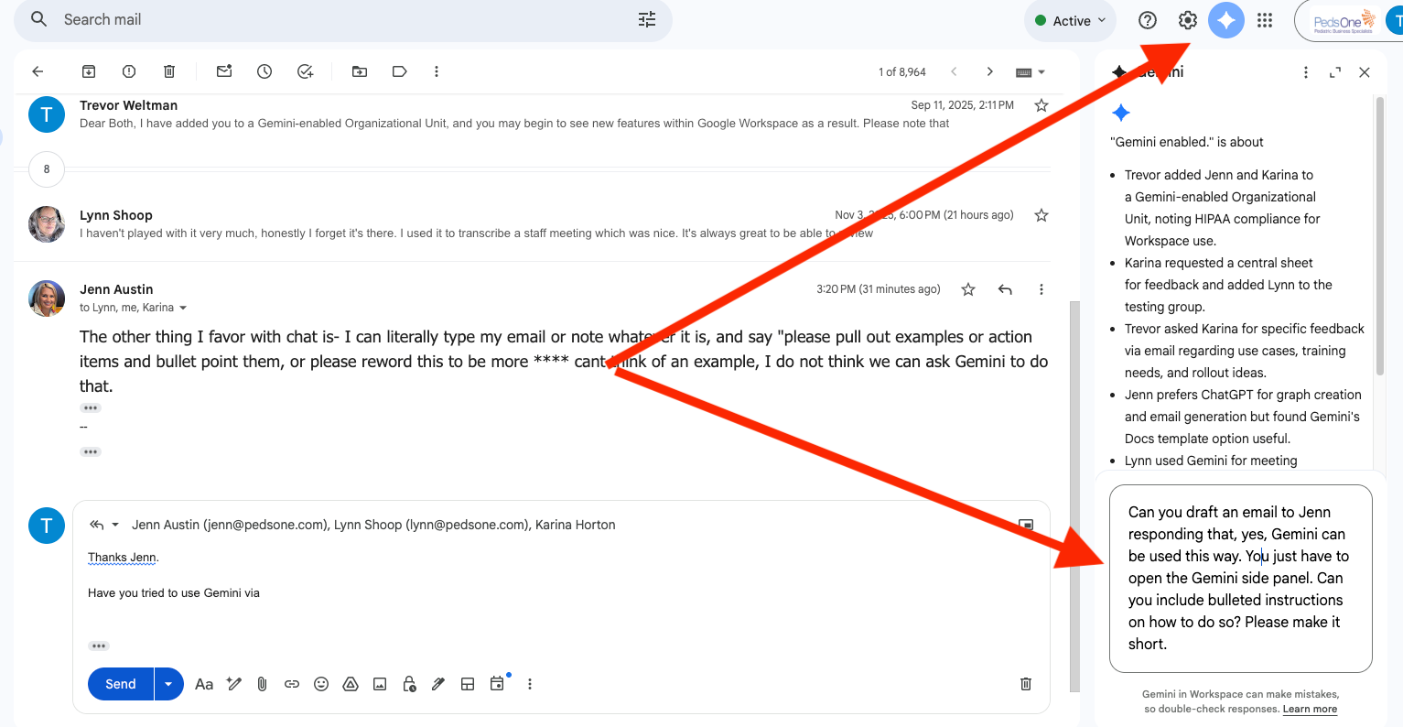
Task: Attach files with the paperclip
Action: coord(262,684)
